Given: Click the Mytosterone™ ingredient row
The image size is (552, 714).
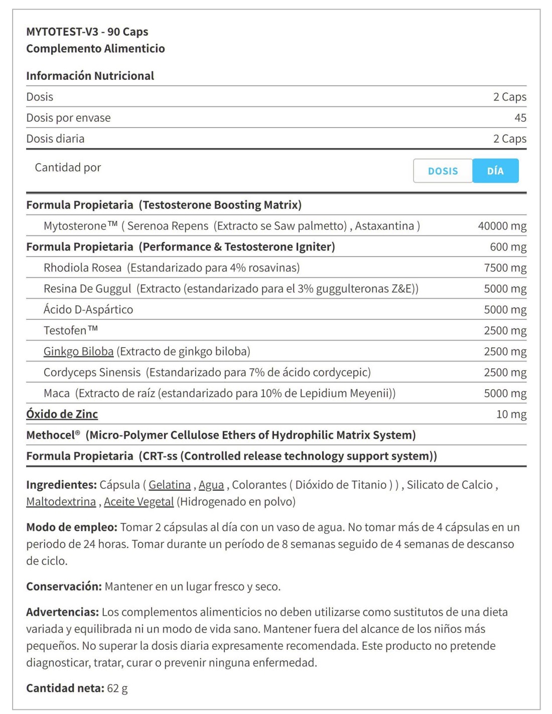Looking at the screenshot, I should 276,226.
